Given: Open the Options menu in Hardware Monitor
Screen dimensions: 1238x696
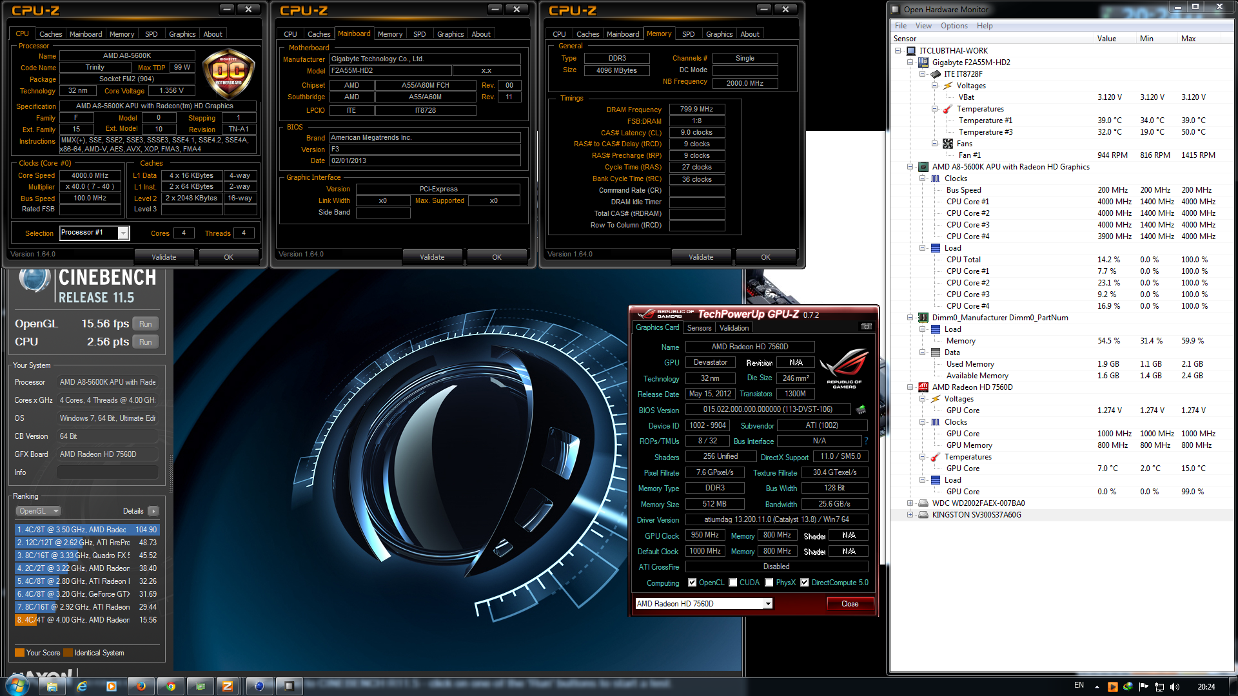Looking at the screenshot, I should pyautogui.click(x=954, y=26).
